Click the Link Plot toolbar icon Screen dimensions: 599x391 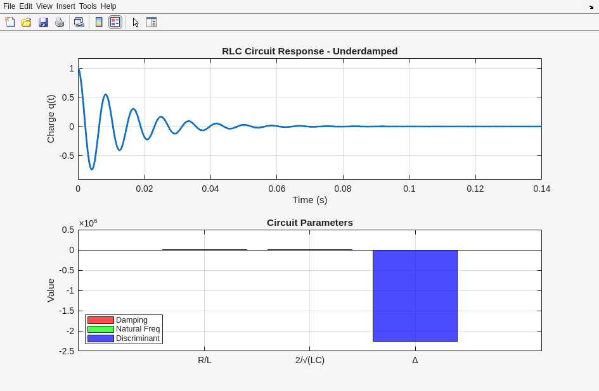[x=79, y=22]
